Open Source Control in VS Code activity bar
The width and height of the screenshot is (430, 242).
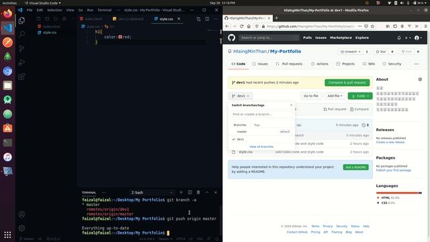point(21,48)
